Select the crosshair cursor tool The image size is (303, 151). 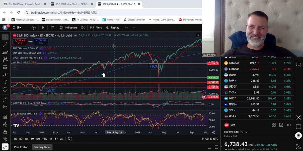[x=5, y=37]
